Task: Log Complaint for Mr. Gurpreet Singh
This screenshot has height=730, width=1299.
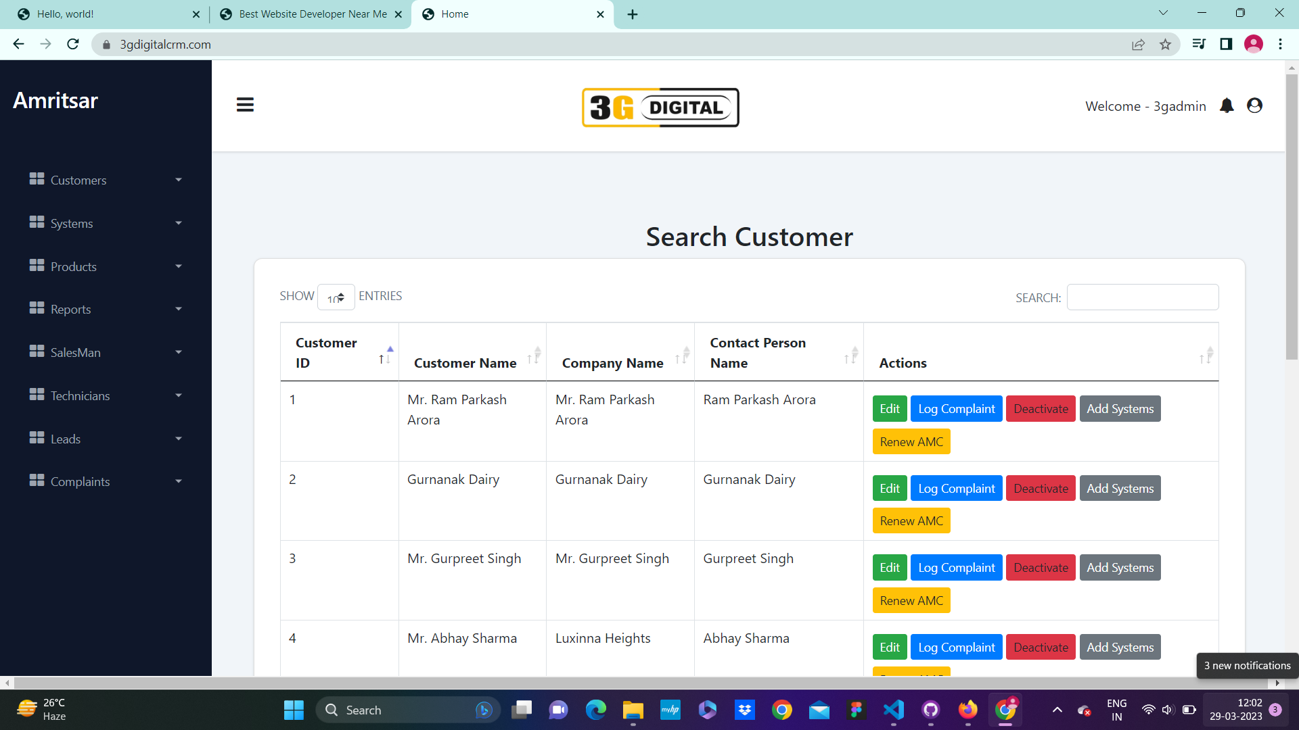Action: [x=957, y=568]
